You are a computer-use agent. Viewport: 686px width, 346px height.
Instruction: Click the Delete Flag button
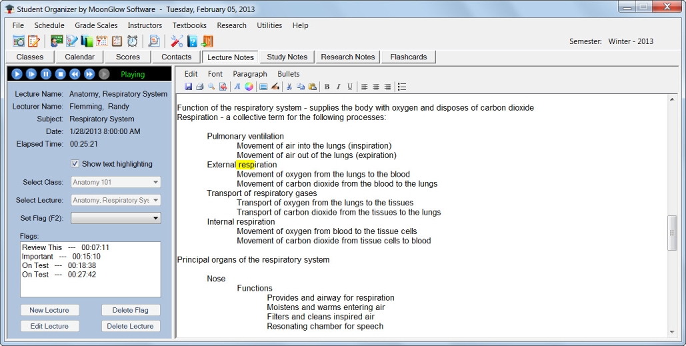tap(131, 310)
